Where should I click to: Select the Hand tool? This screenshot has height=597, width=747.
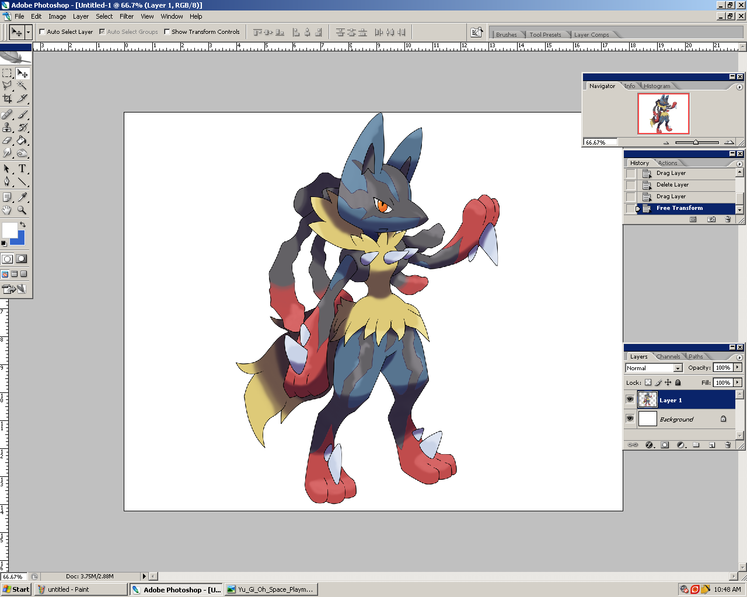[x=7, y=210]
